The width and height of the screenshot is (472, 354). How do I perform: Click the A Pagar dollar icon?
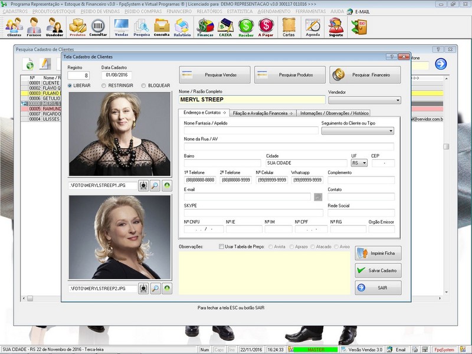click(x=266, y=27)
